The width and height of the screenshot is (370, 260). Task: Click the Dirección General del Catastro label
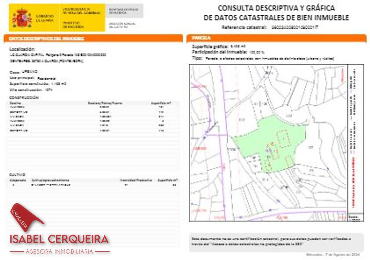click(x=122, y=25)
